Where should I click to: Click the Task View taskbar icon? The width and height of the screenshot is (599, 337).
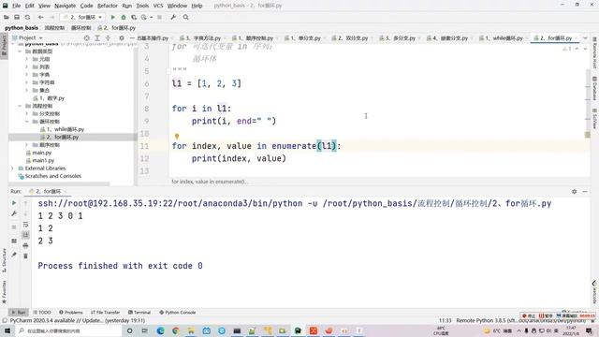(x=145, y=330)
